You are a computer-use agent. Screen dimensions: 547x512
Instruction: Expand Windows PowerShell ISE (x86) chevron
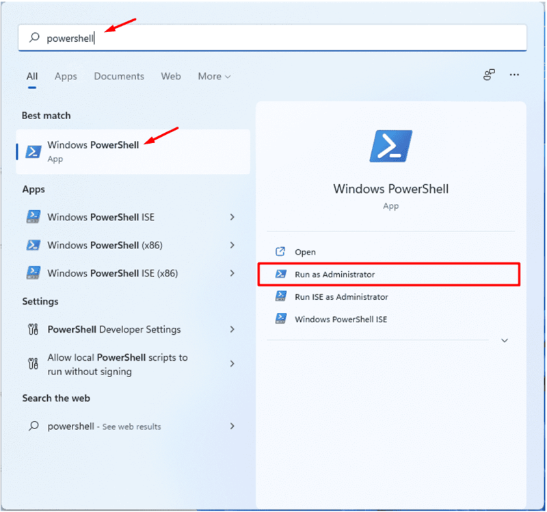(x=232, y=272)
